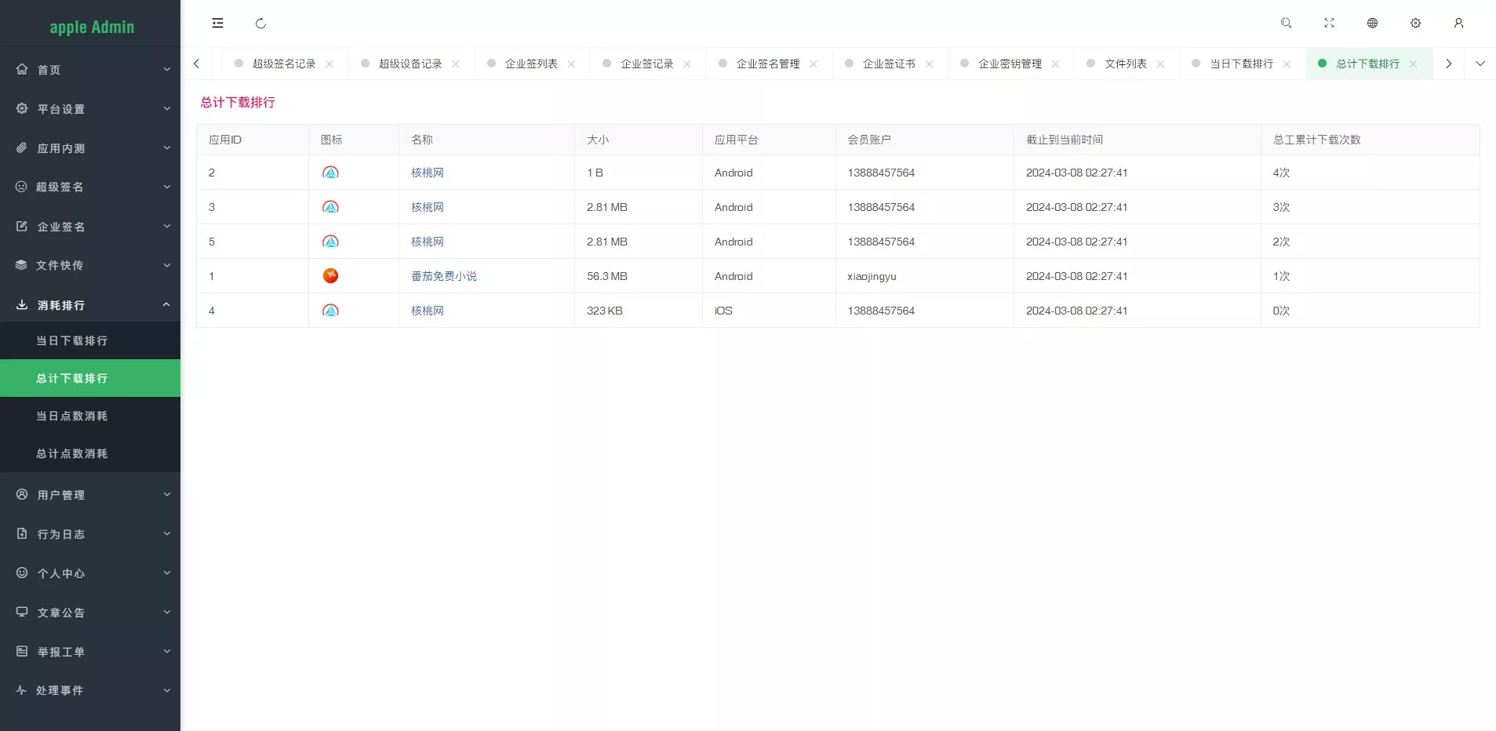Open the search magnifier icon
The width and height of the screenshot is (1496, 731).
tap(1287, 24)
